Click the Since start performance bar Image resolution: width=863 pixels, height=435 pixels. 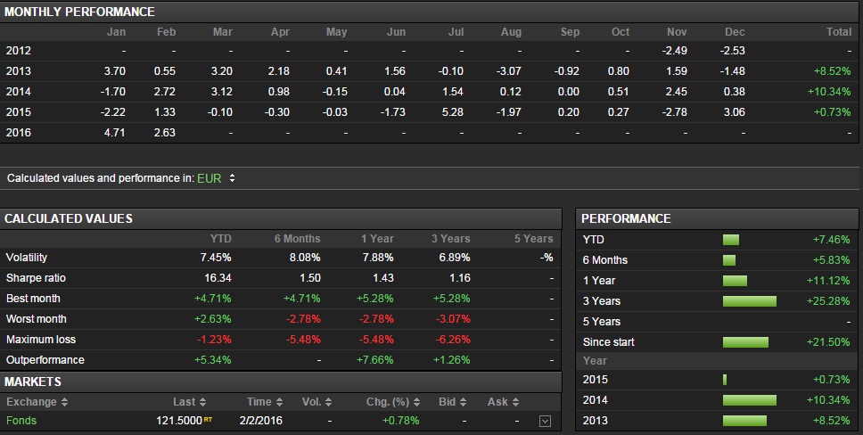(x=745, y=342)
